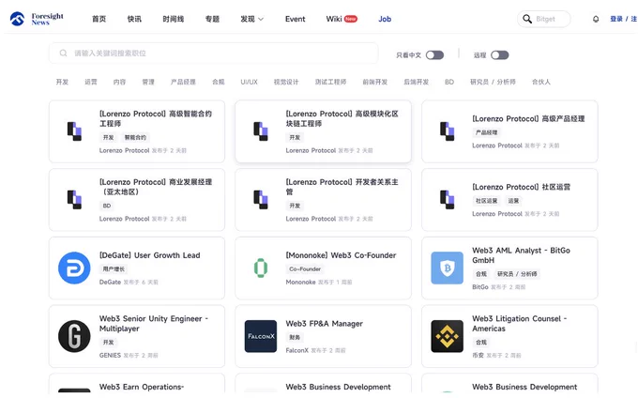Click the magnifier icon in Bitget search

527,19
